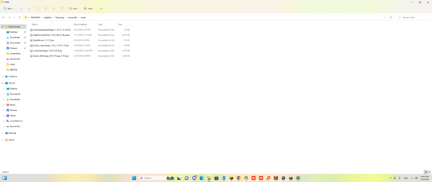Open the screenshots folder in sidebar
432x182 pixels.
pyautogui.click(x=15, y=53)
